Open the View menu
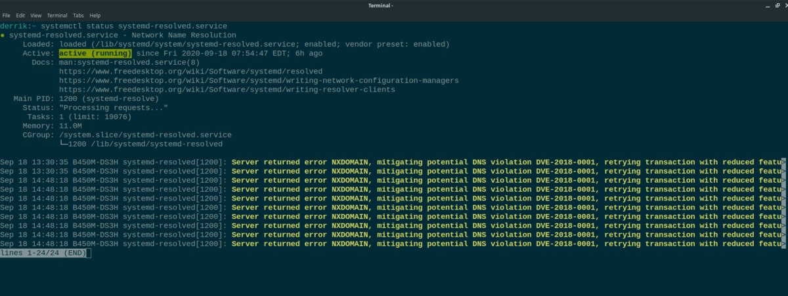 pyautogui.click(x=36, y=15)
